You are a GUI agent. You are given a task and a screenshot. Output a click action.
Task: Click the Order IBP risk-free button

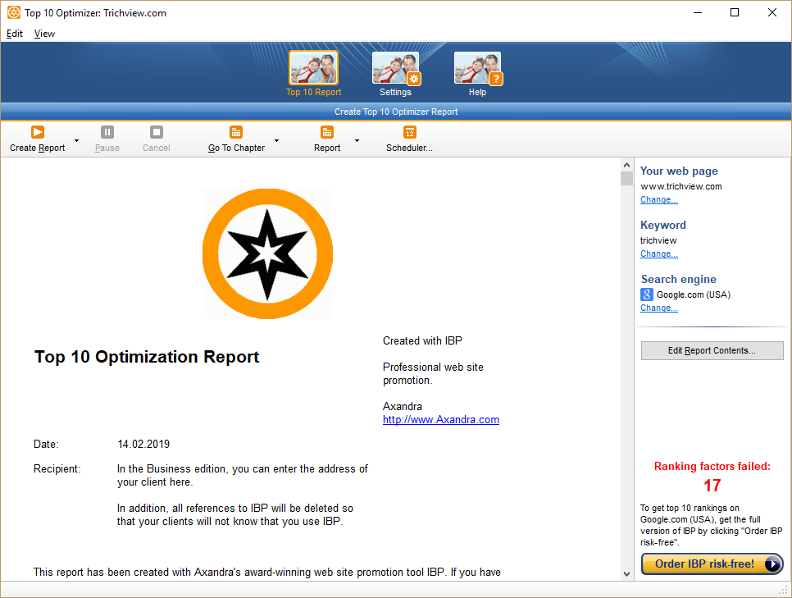712,564
